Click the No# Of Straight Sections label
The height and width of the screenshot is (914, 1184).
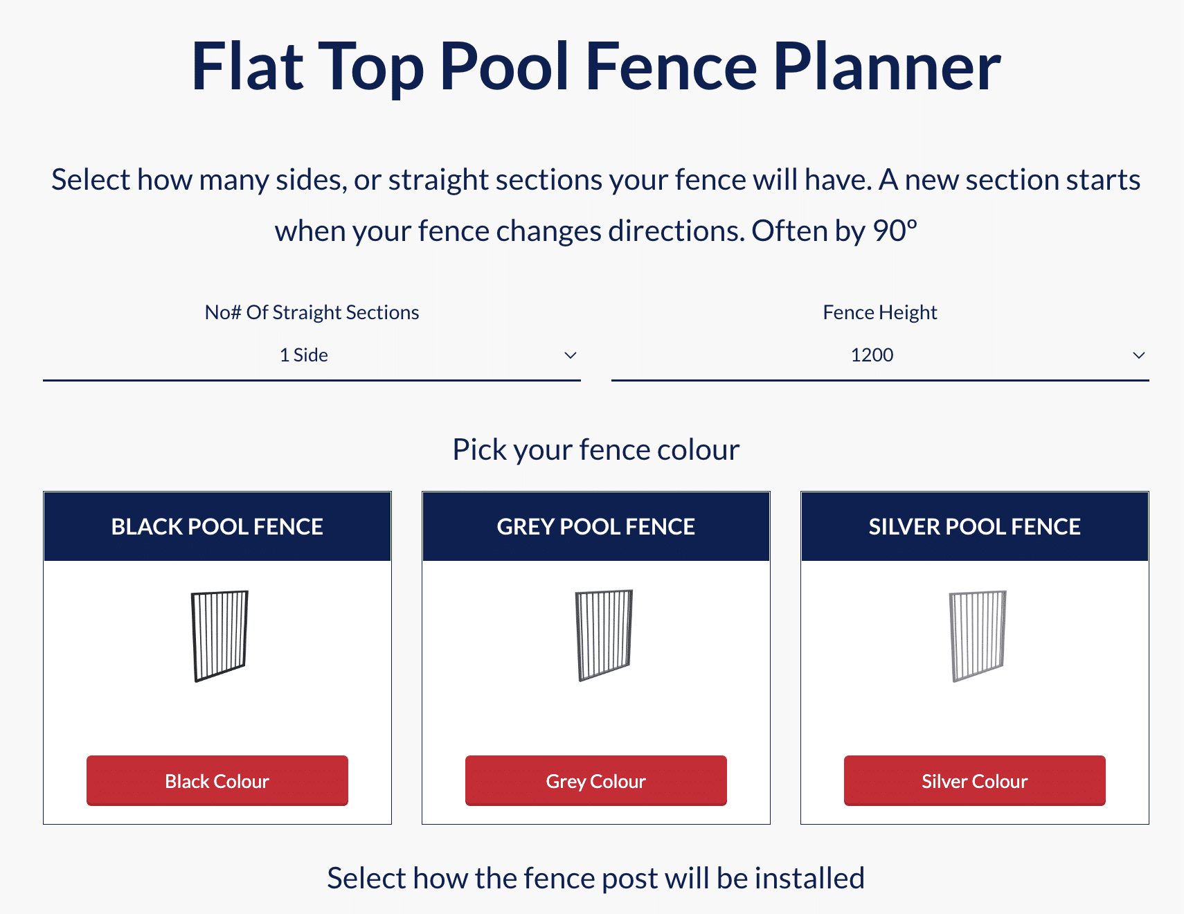pos(312,312)
